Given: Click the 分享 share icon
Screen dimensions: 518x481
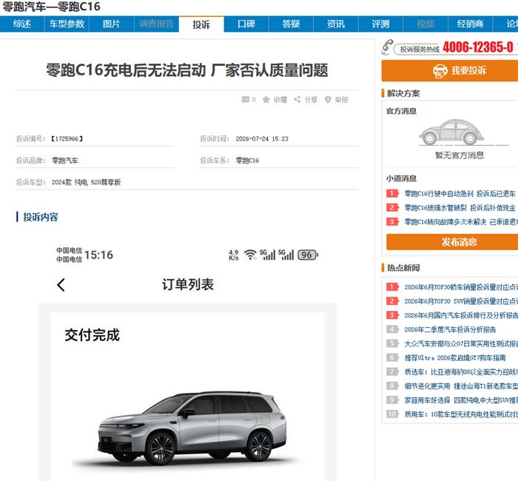Looking at the screenshot, I should coord(297,99).
